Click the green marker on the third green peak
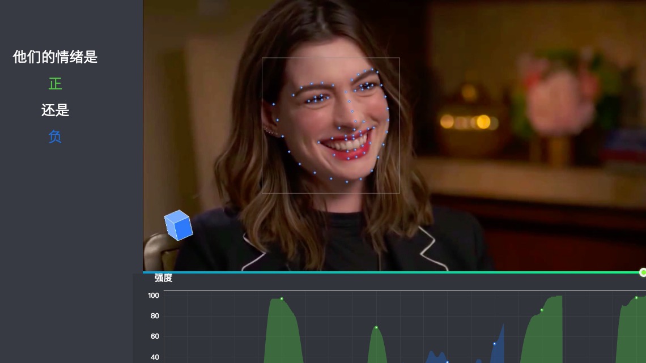 (542, 310)
